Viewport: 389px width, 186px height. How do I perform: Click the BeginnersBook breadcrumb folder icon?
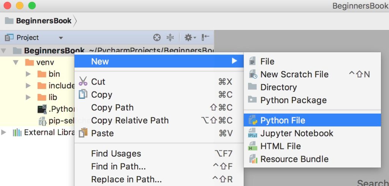[x=9, y=20]
